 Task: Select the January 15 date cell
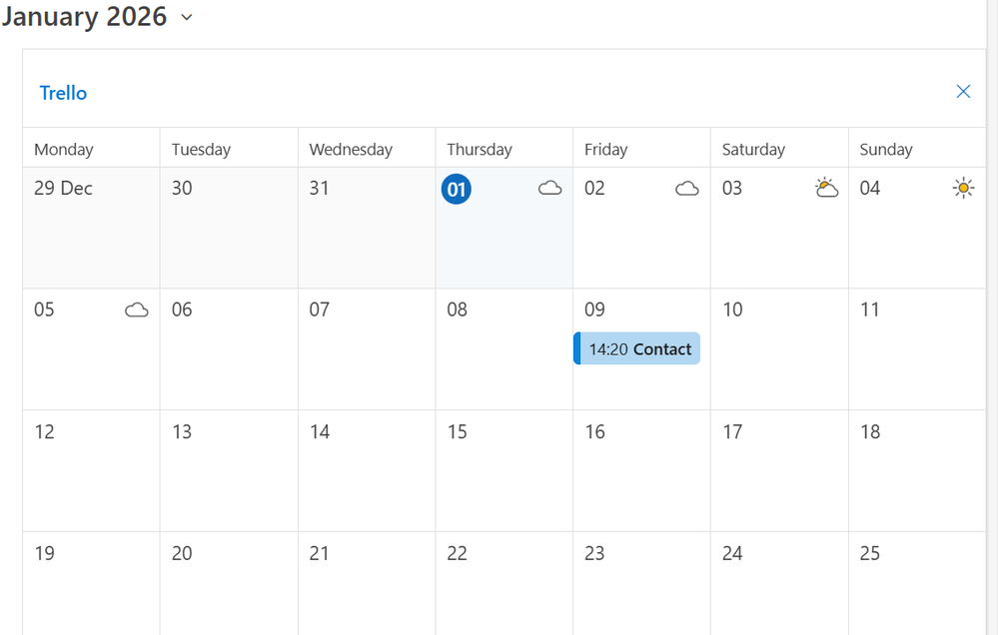click(503, 469)
